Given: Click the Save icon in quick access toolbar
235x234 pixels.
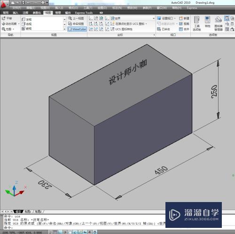Looking at the screenshot, I should click(23, 3).
